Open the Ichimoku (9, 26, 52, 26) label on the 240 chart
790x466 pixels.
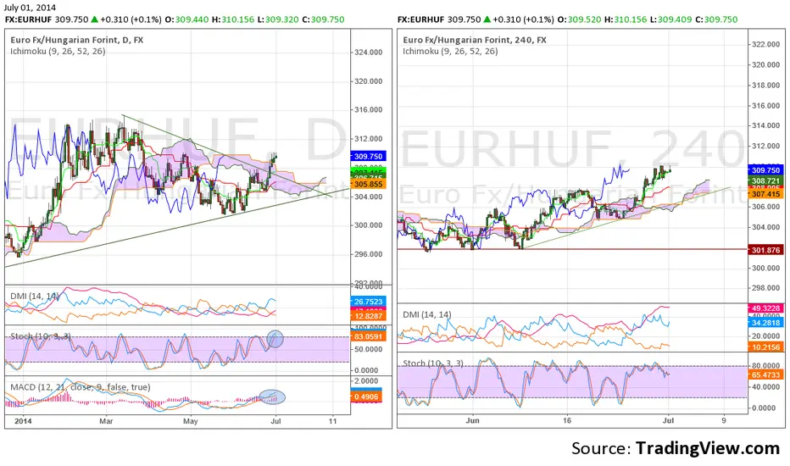(450, 51)
